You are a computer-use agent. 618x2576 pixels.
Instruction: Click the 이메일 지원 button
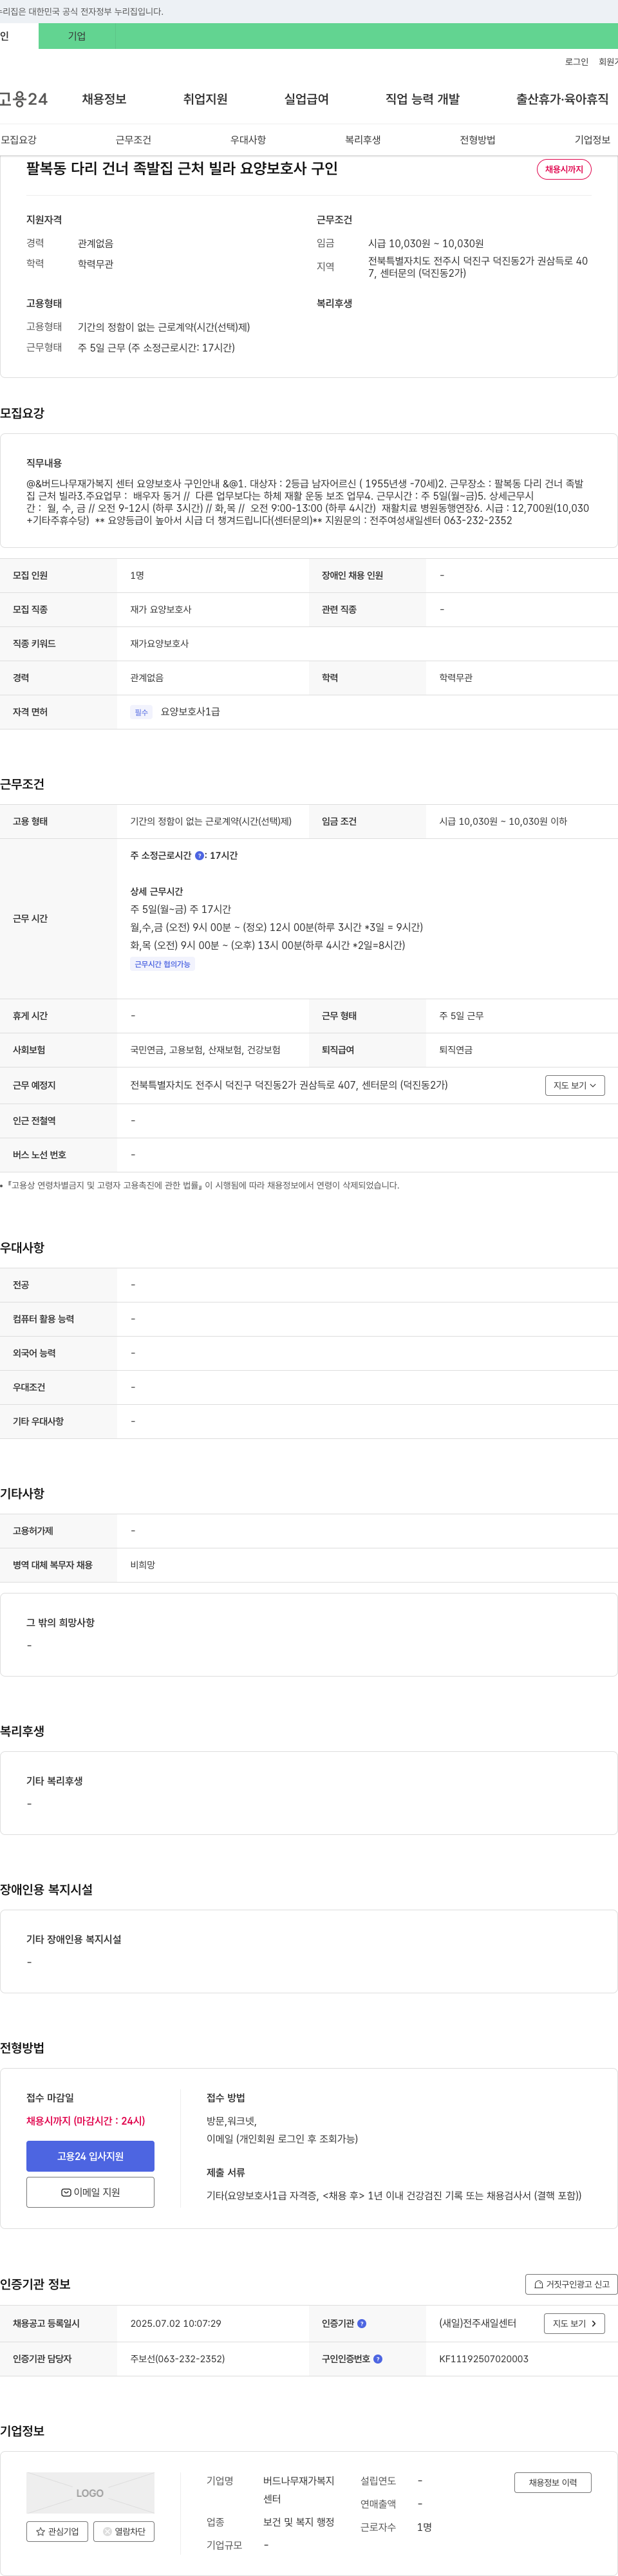click(90, 2192)
